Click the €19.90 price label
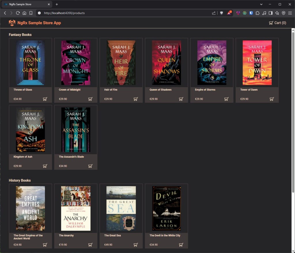This screenshot has height=253, width=295. click(x=63, y=245)
